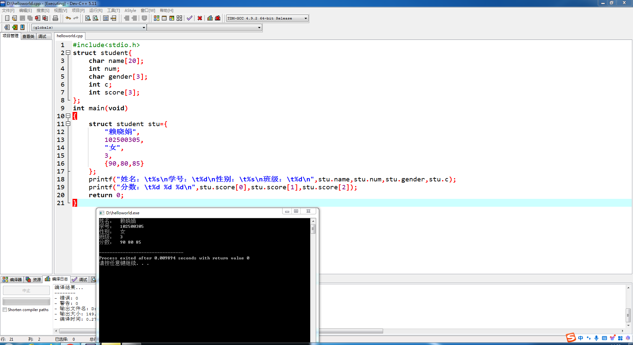Viewport: 633px width, 345px height.
Task: Click the compile log vertical scrollbar thumb
Action: pos(628,315)
